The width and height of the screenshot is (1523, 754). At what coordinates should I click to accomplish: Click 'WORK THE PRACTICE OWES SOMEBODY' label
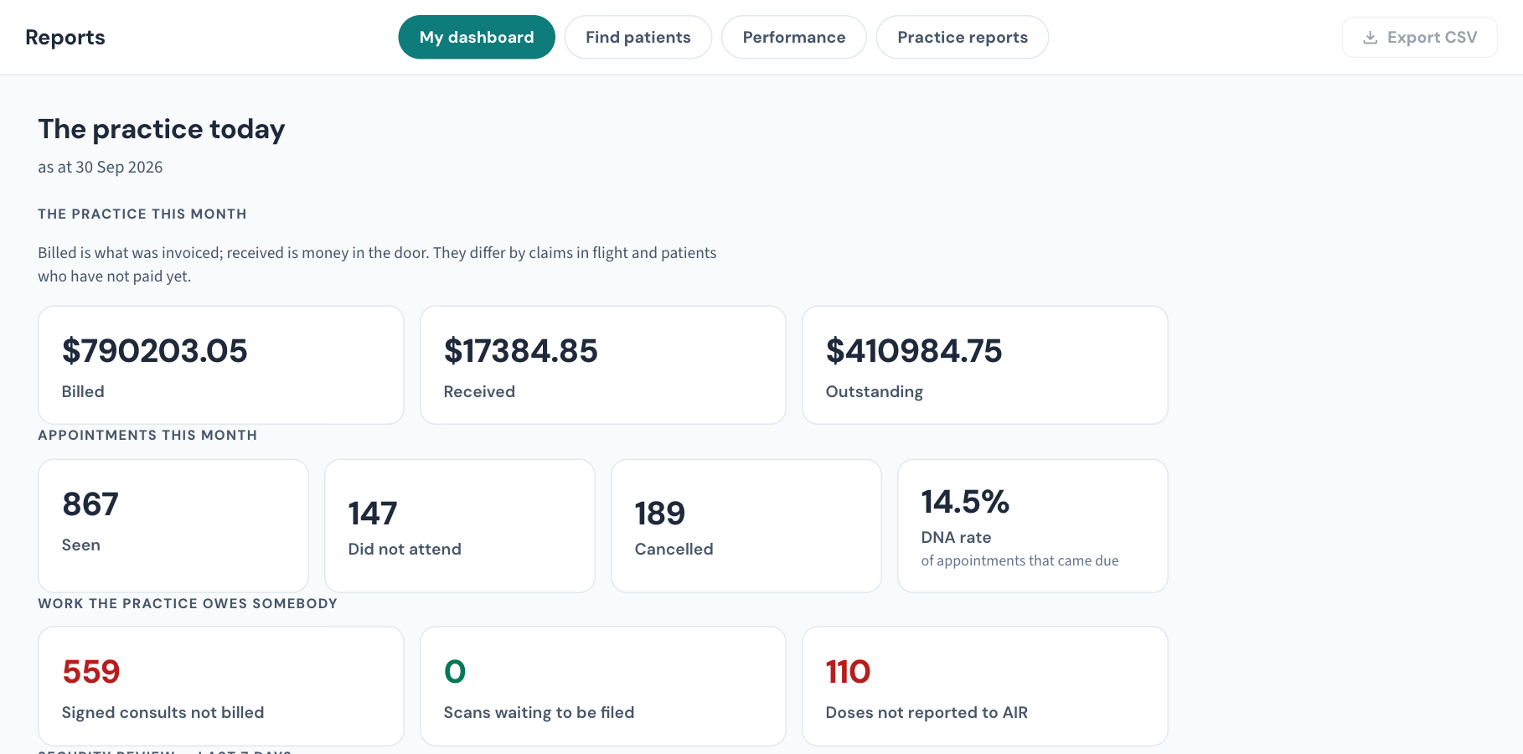(x=188, y=603)
